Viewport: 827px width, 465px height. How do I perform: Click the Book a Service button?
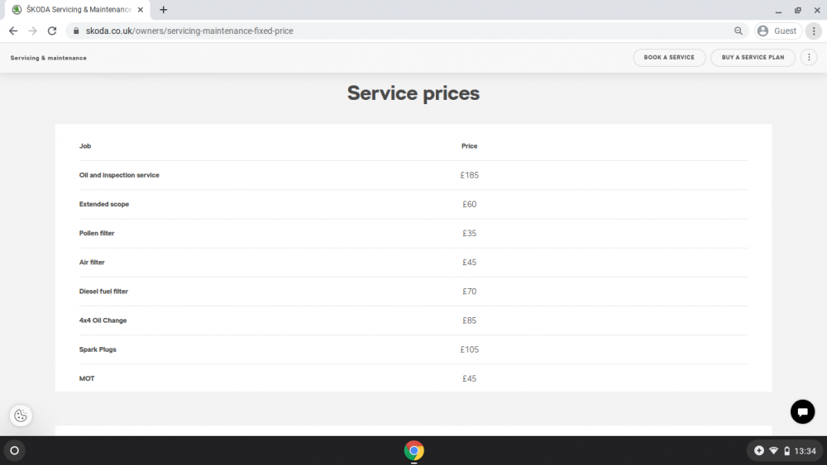(x=669, y=57)
